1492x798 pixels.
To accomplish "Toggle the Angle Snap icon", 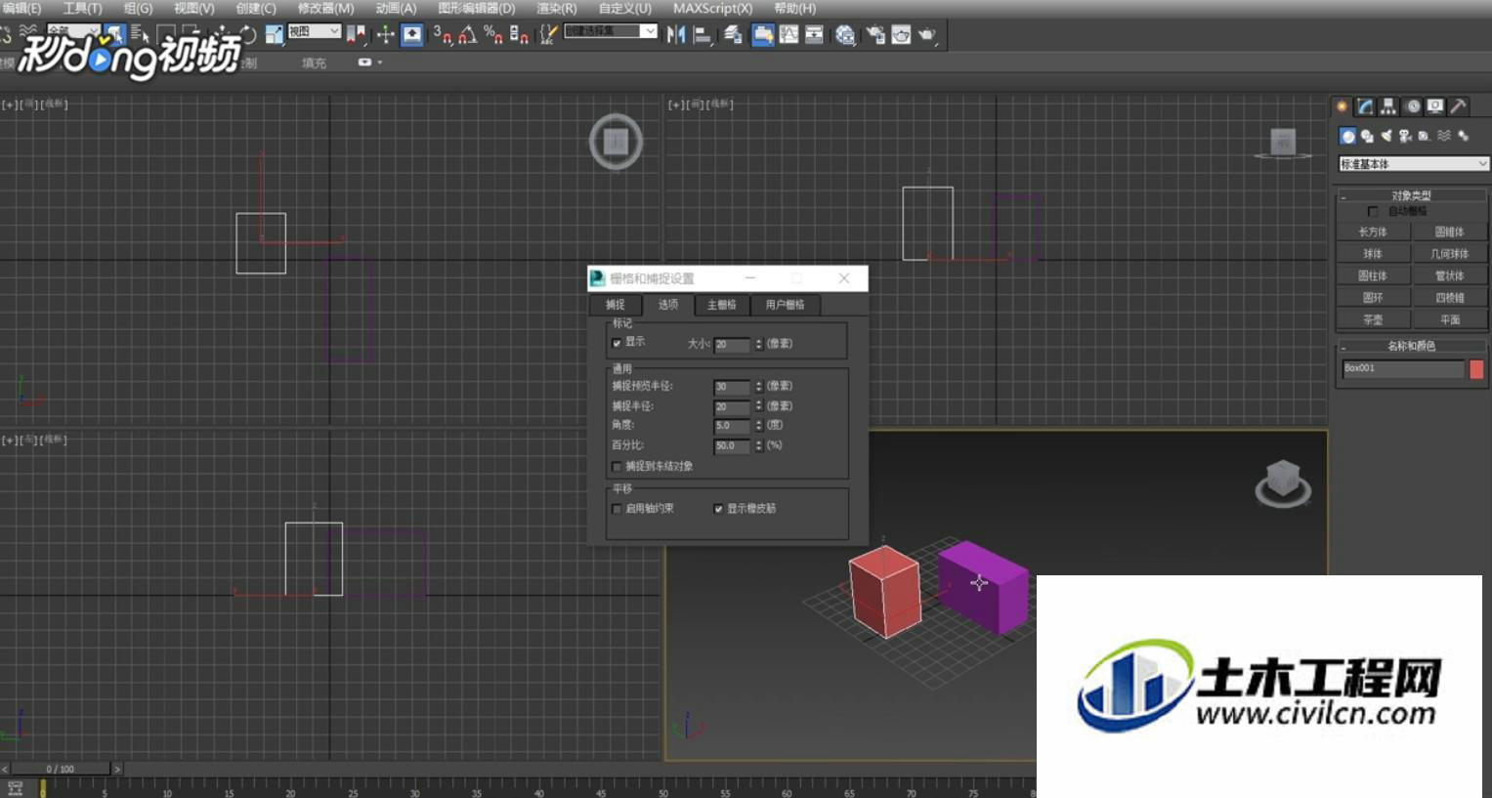I will (468, 35).
